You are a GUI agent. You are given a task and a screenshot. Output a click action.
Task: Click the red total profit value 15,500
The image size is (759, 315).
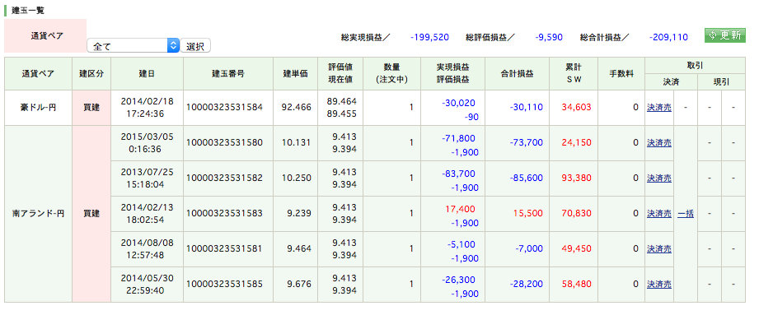coord(528,214)
